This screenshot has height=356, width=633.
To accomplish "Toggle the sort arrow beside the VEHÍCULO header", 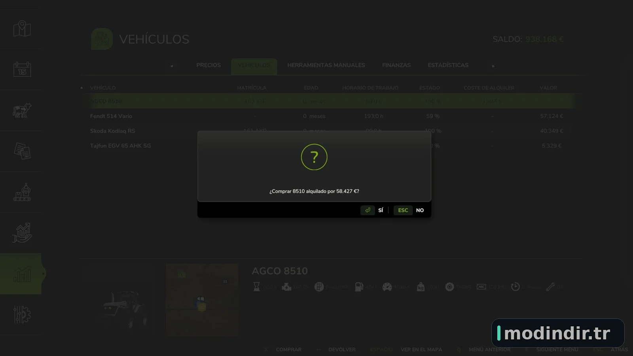I will coord(81,88).
